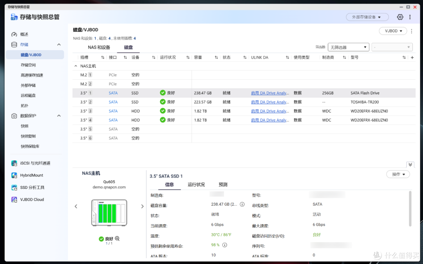Switch to the Health Status detail tab
The image size is (423, 264).
pos(196,185)
